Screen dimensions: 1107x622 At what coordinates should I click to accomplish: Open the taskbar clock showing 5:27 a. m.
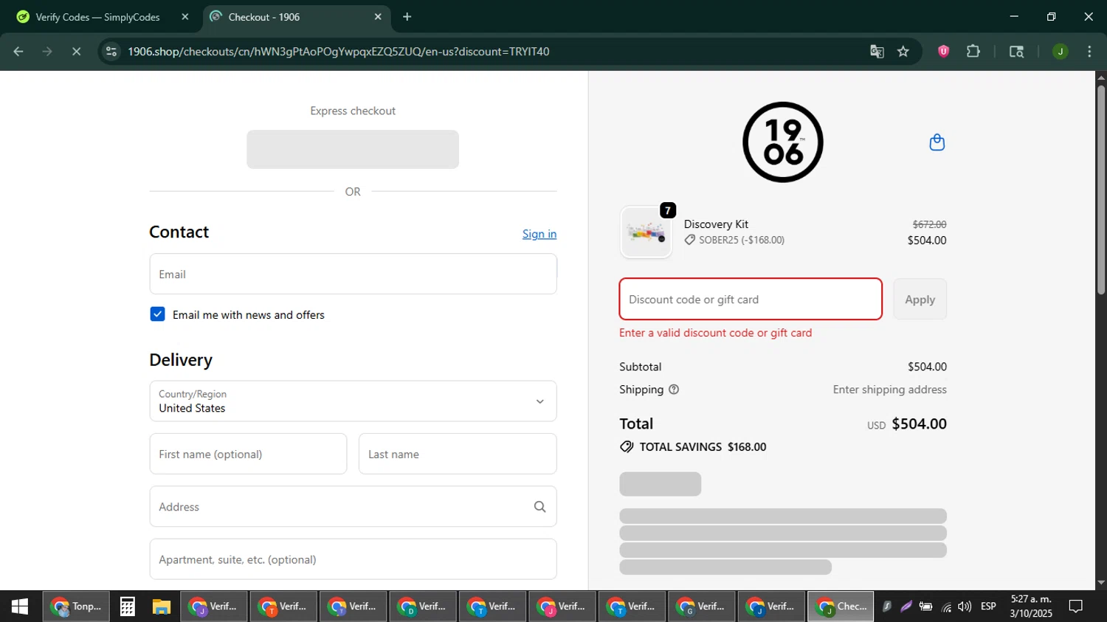(x=1031, y=607)
